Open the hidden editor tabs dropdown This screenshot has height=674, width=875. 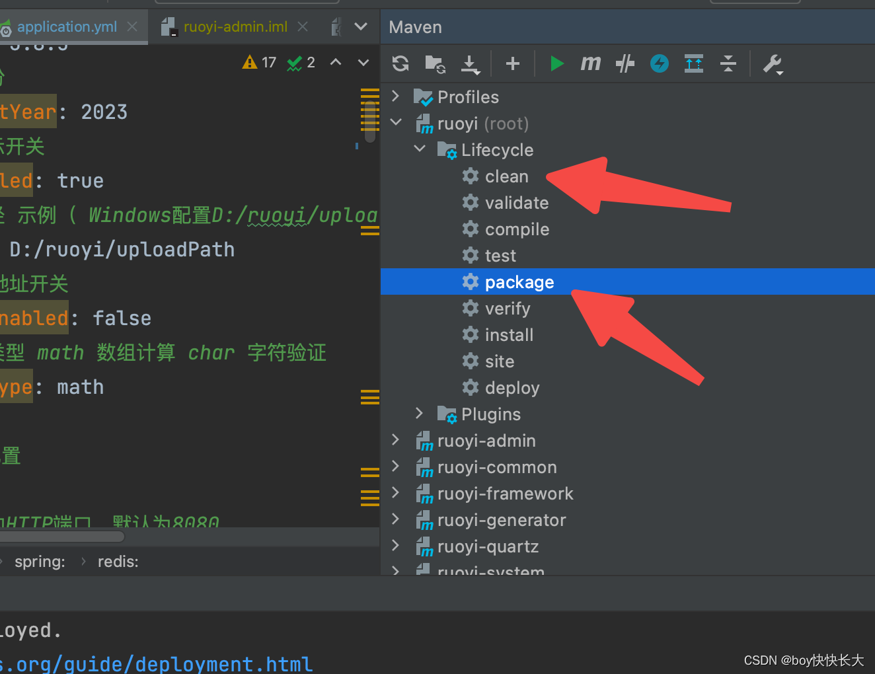click(x=361, y=26)
